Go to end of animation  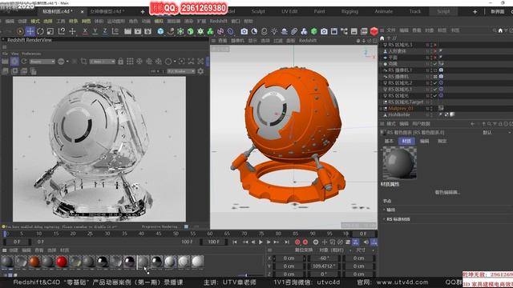[x=287, y=242]
